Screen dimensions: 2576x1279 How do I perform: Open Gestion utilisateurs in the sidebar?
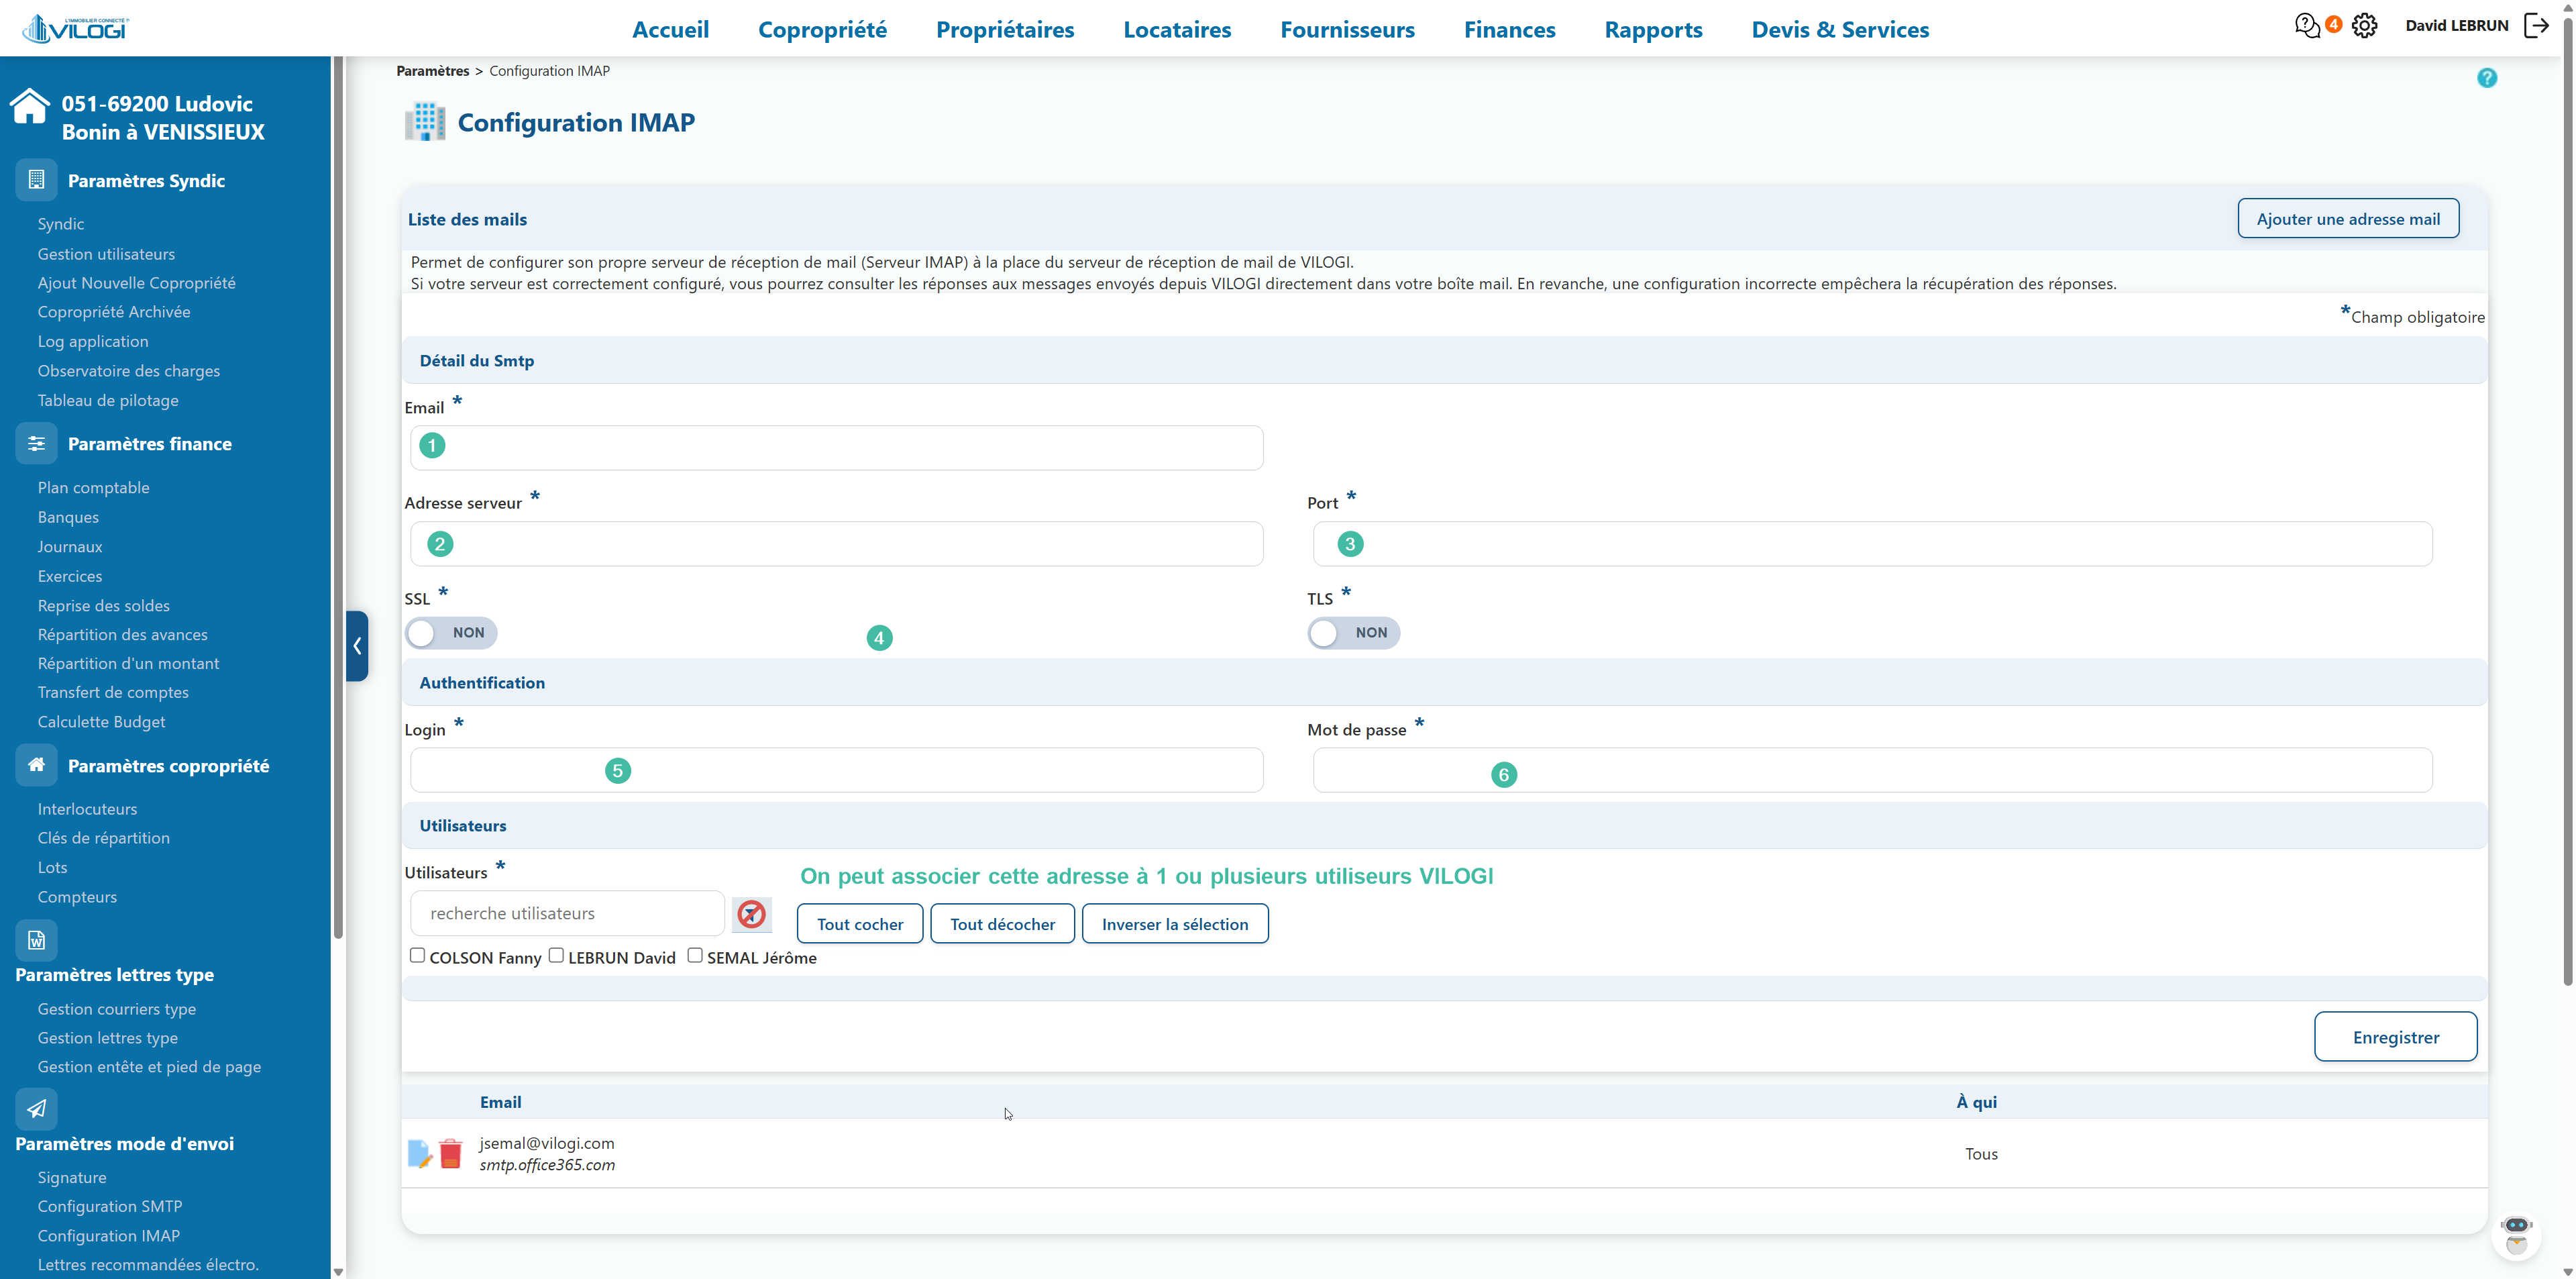pyautogui.click(x=106, y=254)
